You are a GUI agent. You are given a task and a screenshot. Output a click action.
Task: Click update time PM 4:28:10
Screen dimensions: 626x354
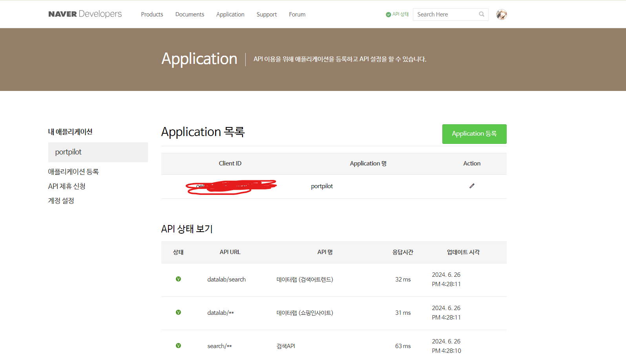click(447, 351)
